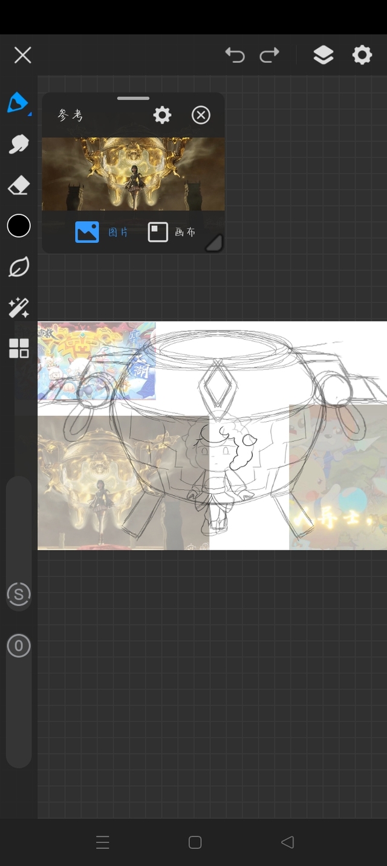The image size is (387, 866).
Task: Switch reference source to 画布
Action: click(172, 232)
